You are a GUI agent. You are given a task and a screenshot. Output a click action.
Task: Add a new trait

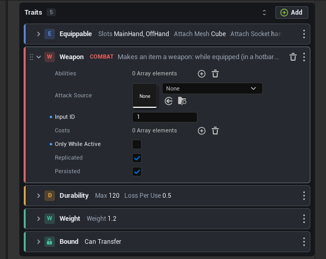click(292, 13)
